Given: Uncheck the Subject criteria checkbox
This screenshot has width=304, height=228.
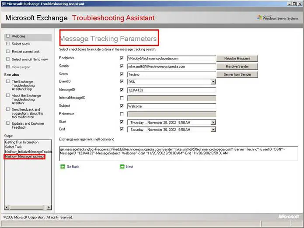Looking at the screenshot, I should coord(122,106).
